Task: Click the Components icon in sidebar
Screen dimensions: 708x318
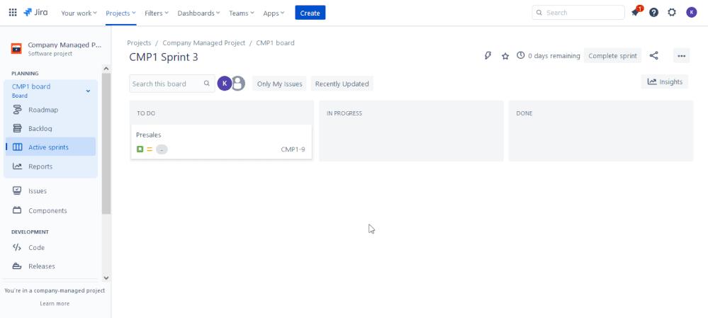Action: click(17, 210)
